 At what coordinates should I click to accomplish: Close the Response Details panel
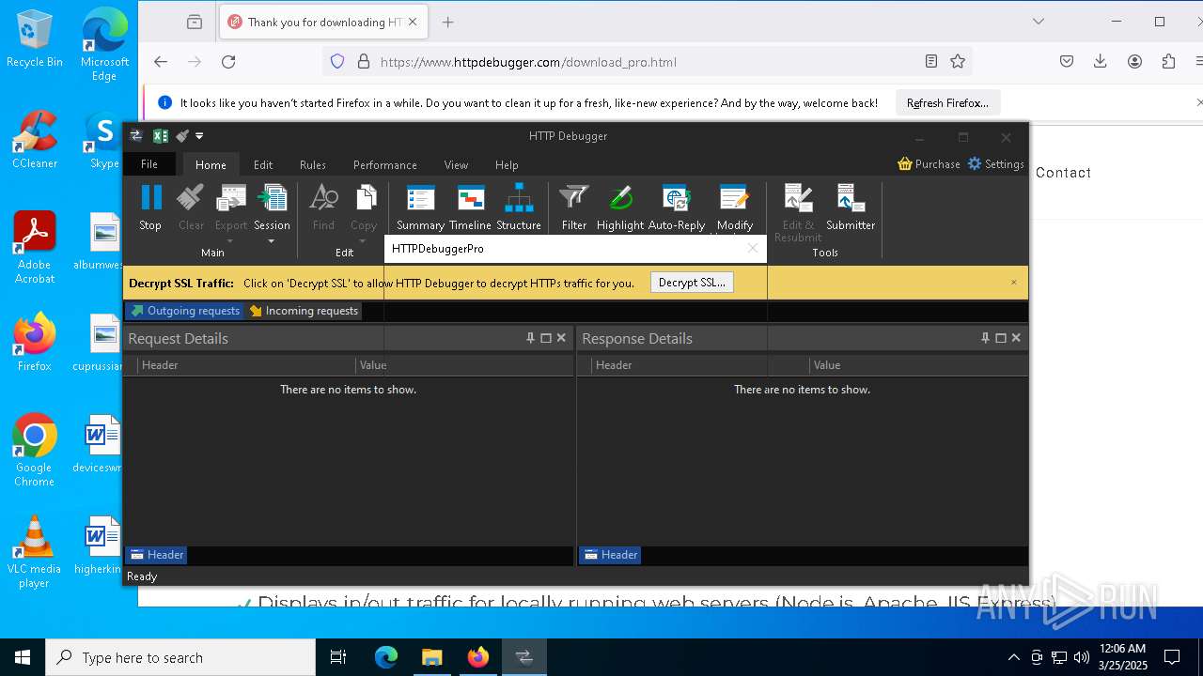pyautogui.click(x=1016, y=338)
